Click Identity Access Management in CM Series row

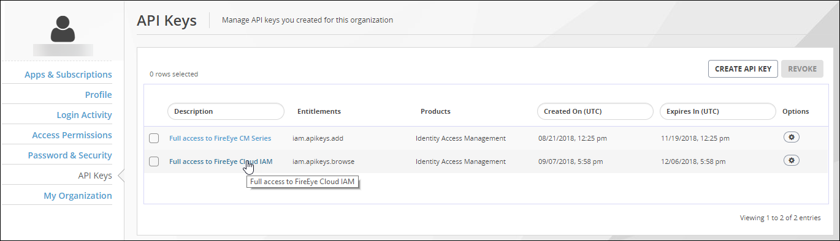[x=460, y=138]
